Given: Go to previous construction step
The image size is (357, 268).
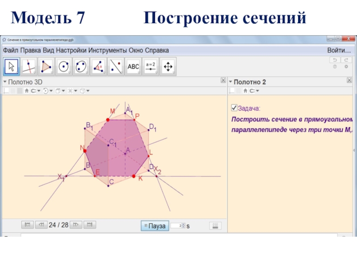Looking at the screenshot, I should pyautogui.click(x=41, y=225).
